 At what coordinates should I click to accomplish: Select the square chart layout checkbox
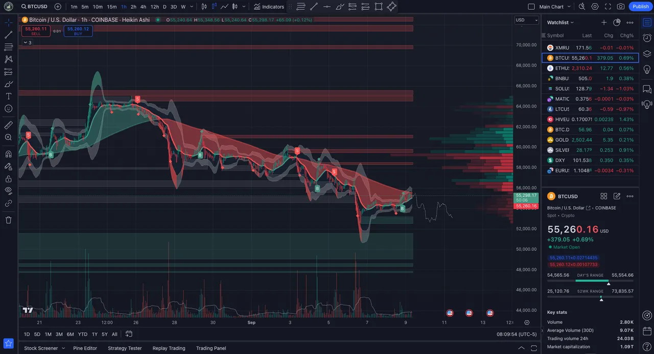(531, 7)
